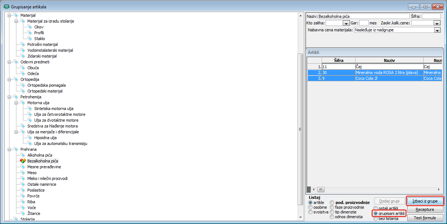Select the 'svojstva' listing radio button

coord(310,212)
